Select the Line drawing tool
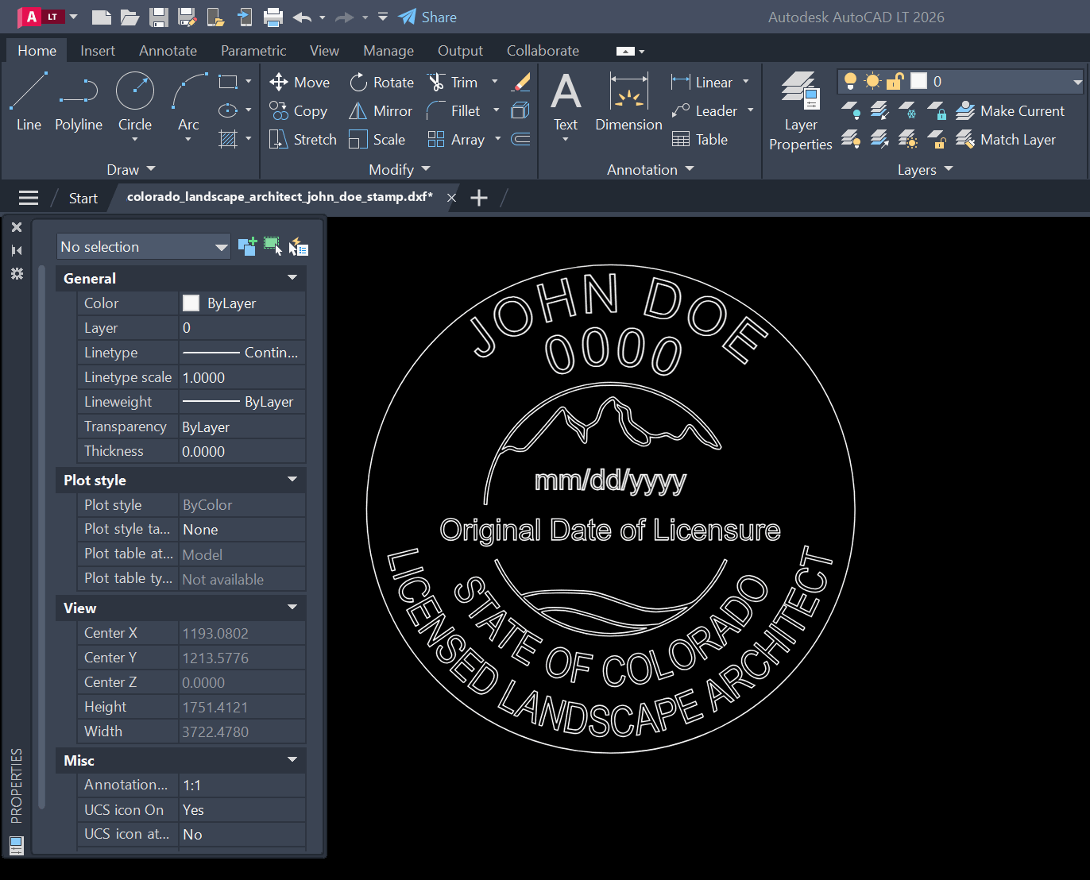This screenshot has height=880, width=1090. pos(29,102)
